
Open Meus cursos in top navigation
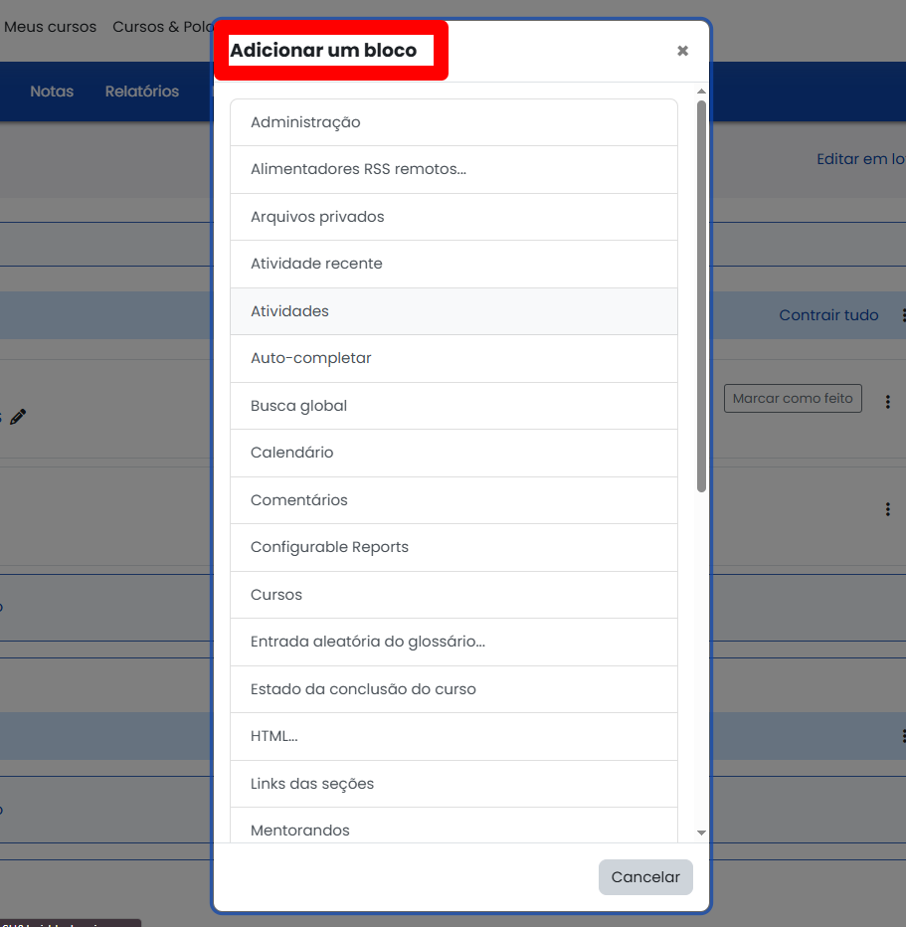pos(50,27)
